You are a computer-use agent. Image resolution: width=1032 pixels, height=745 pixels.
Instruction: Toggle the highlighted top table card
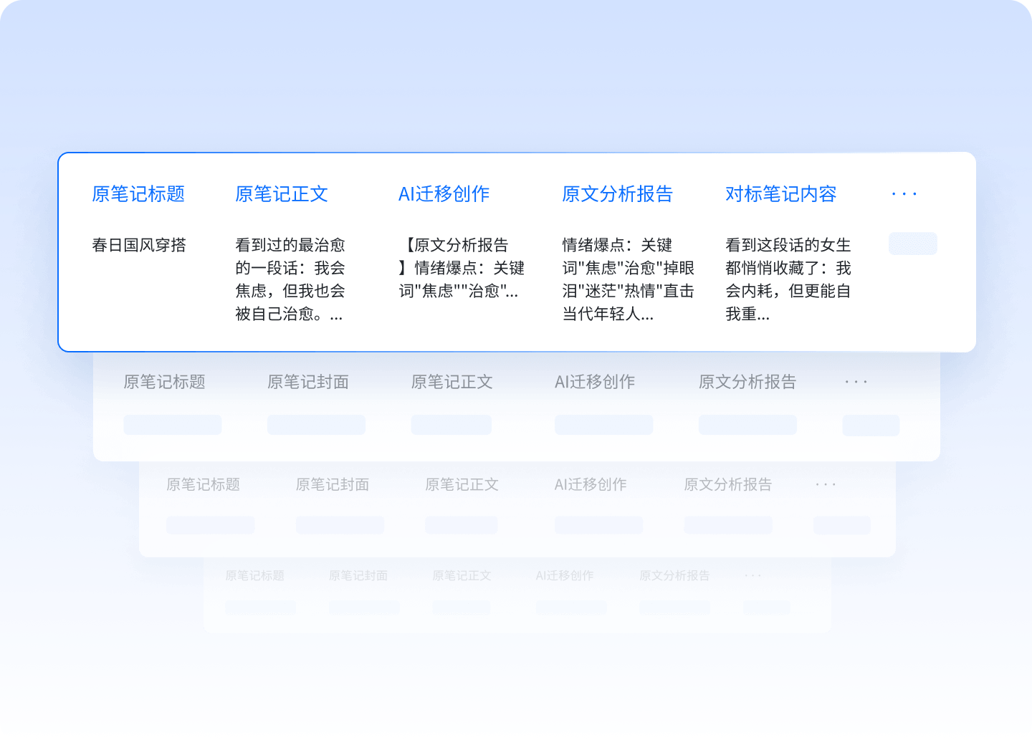[x=516, y=251]
